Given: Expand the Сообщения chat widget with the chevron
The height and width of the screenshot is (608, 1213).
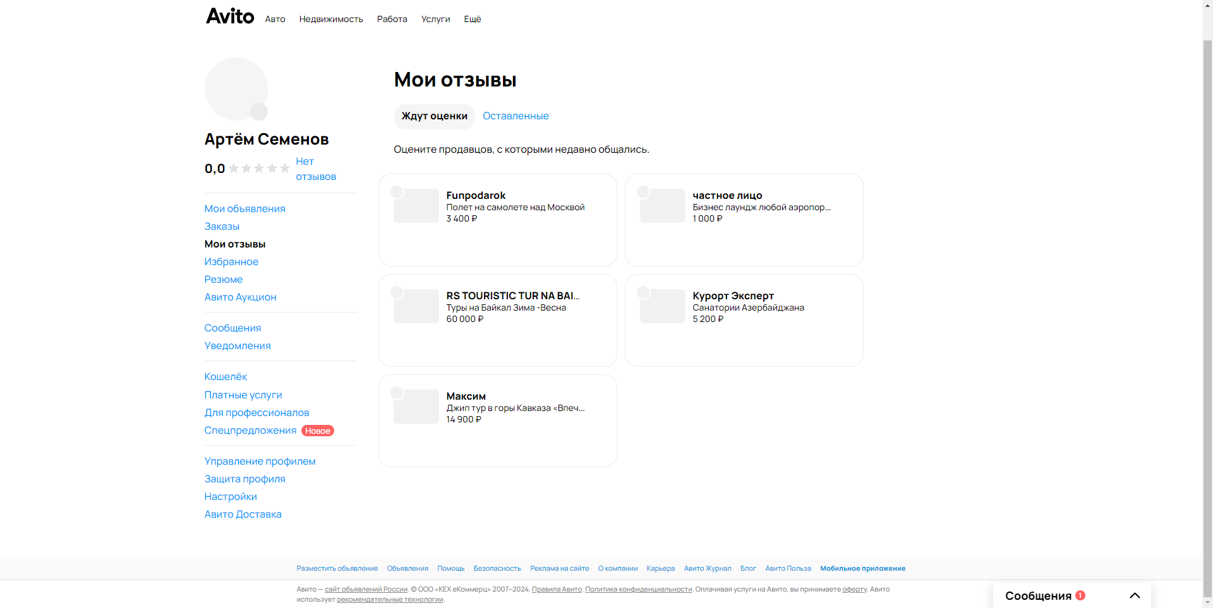Looking at the screenshot, I should 1135,595.
